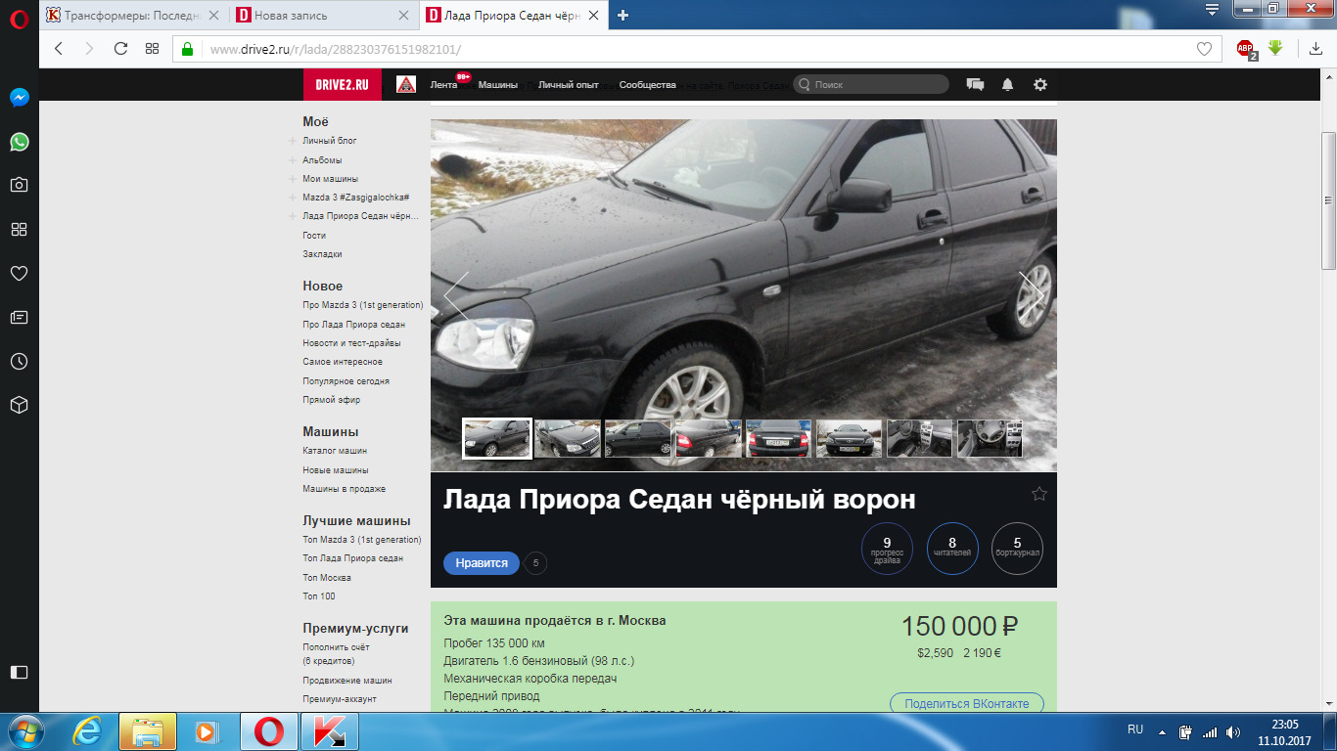Click the user avatar in the DRIVE2 header

[405, 84]
